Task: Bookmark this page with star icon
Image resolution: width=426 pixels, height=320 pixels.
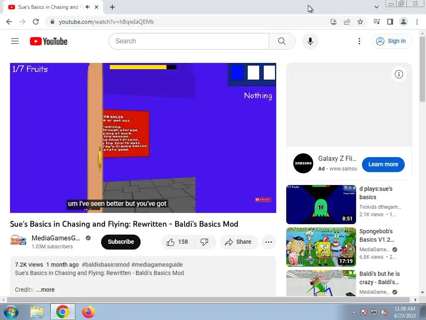Action: (x=360, y=22)
